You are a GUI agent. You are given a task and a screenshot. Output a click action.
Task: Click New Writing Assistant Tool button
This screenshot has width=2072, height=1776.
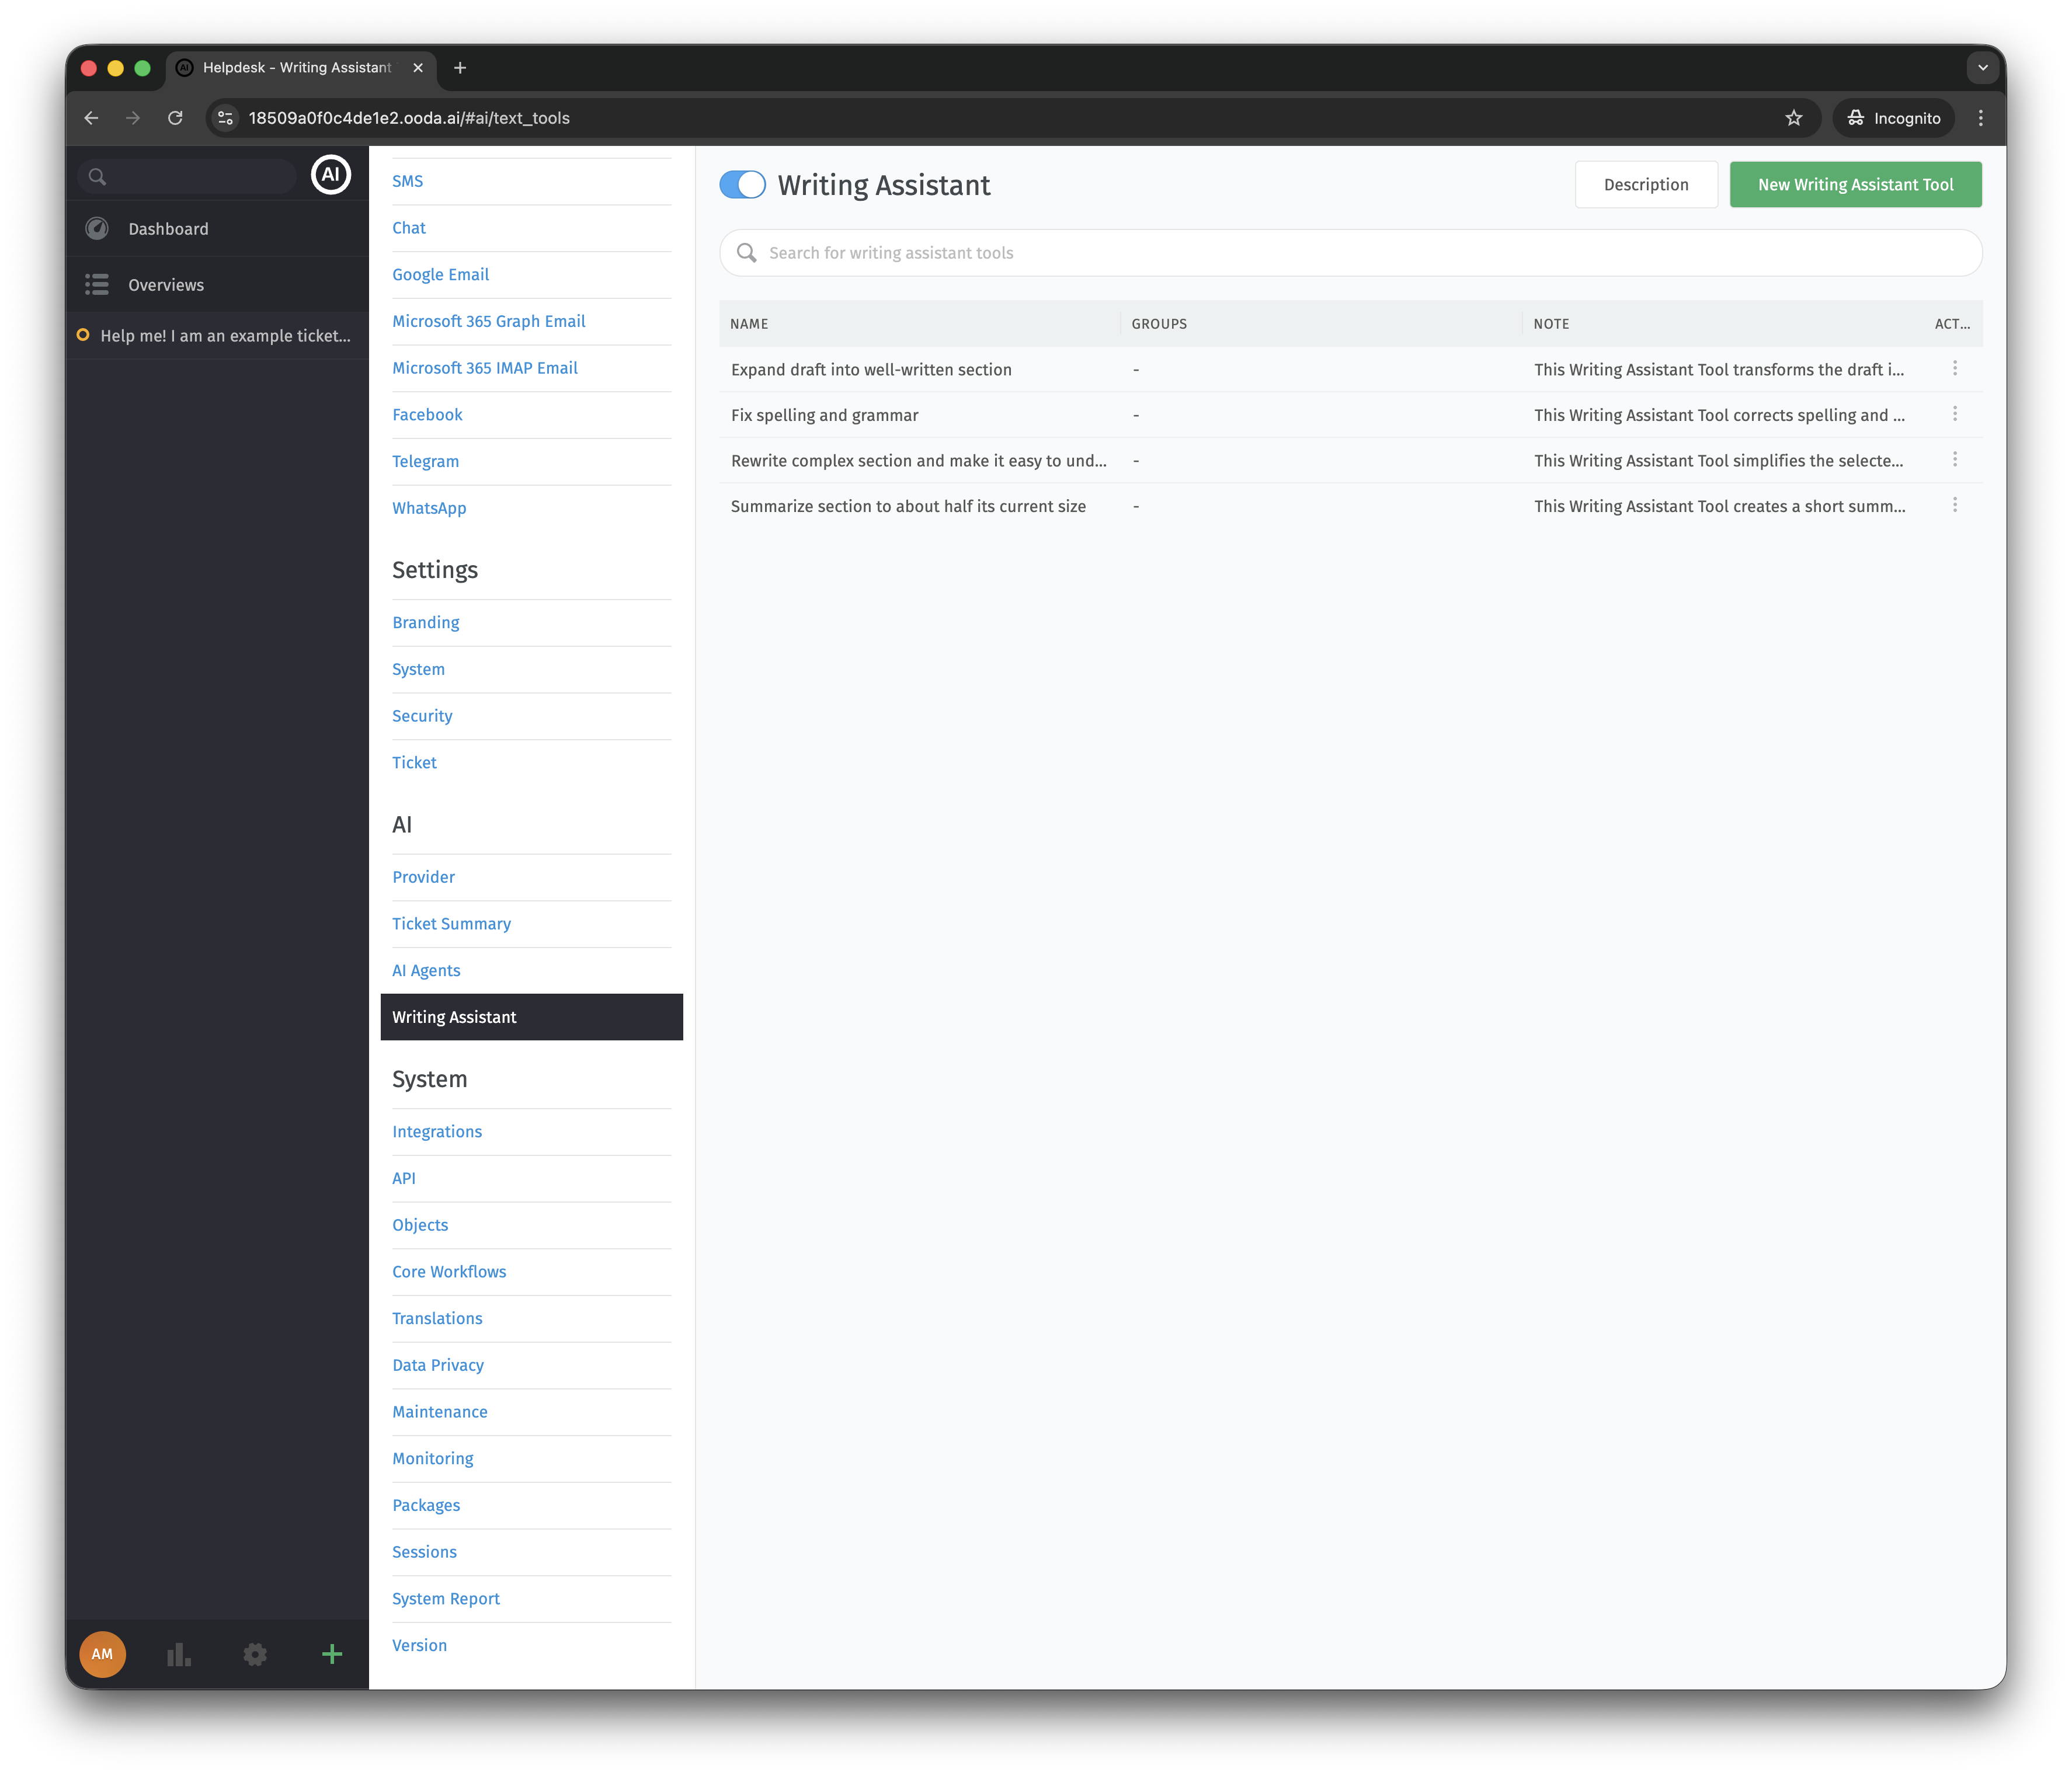(1855, 185)
